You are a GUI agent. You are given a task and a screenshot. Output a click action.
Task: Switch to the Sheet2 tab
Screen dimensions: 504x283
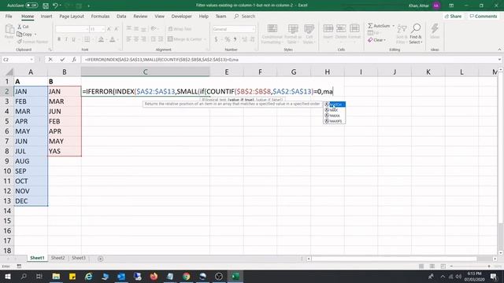point(57,258)
